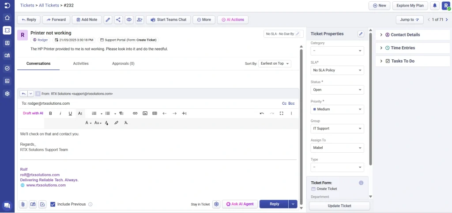
Task: Open the arrow dropdown beside Reply send button
Action: pos(293,204)
